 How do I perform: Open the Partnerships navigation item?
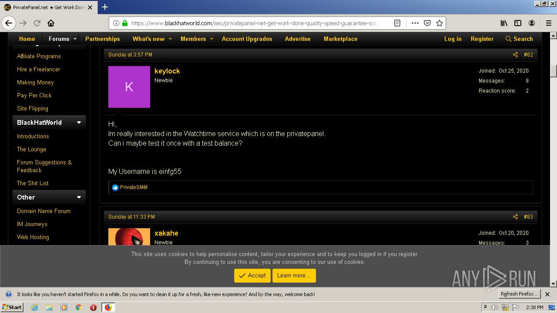pyautogui.click(x=103, y=39)
